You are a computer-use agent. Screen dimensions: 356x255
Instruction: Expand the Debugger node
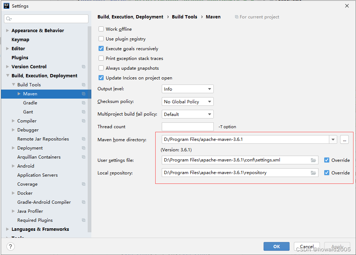(x=13, y=130)
